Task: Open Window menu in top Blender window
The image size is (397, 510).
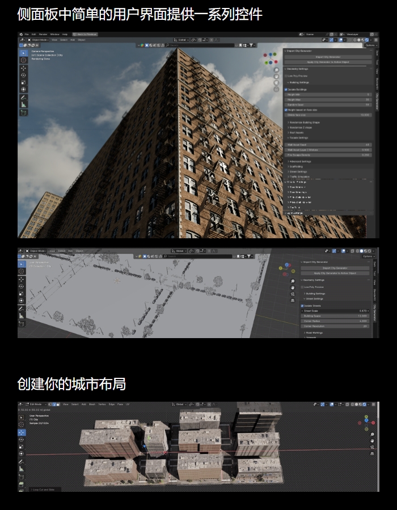Action: [x=54, y=35]
